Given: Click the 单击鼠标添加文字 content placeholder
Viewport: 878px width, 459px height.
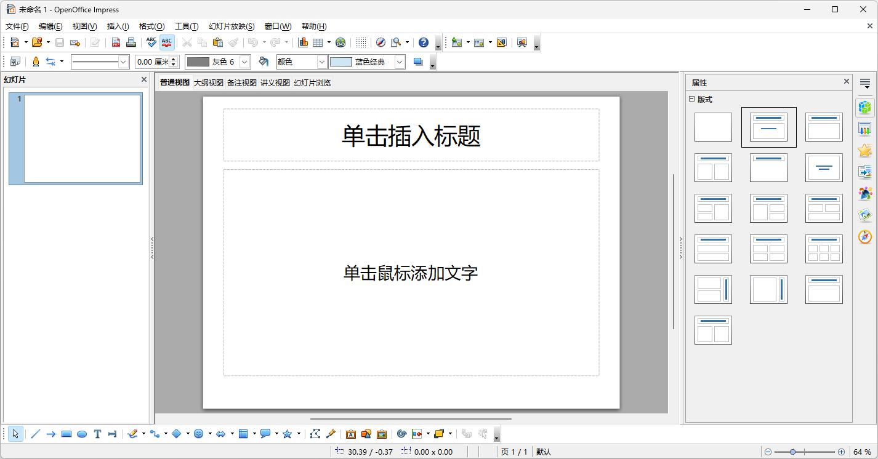Looking at the screenshot, I should point(411,273).
